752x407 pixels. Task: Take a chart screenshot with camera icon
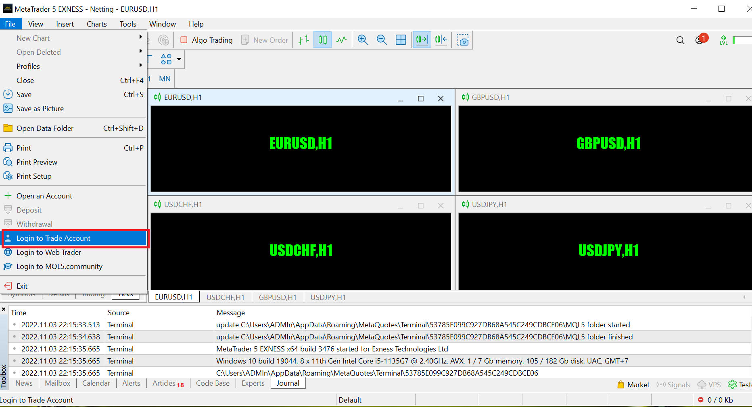(462, 40)
